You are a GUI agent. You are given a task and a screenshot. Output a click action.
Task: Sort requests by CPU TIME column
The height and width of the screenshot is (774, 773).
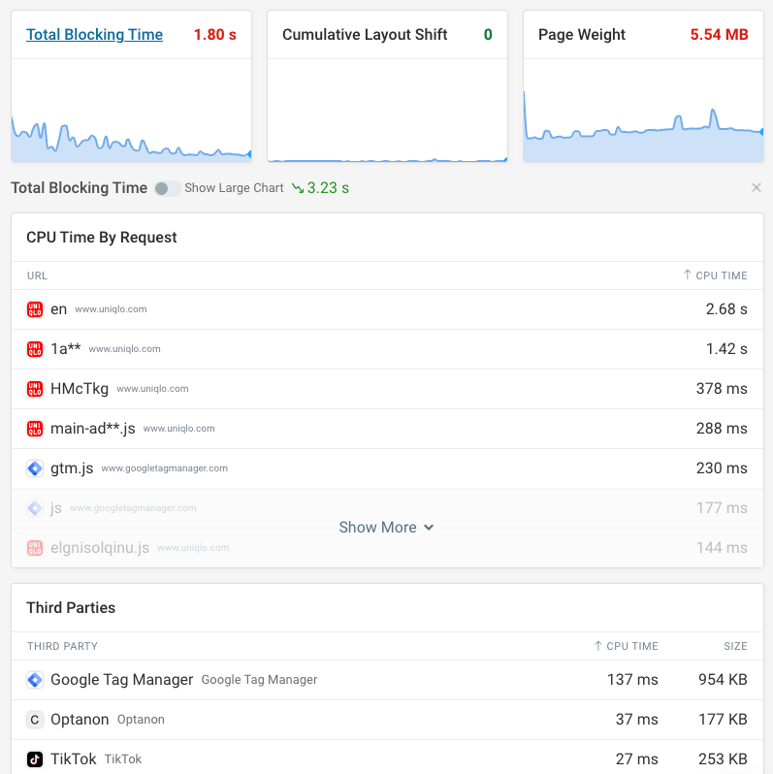[x=715, y=275]
